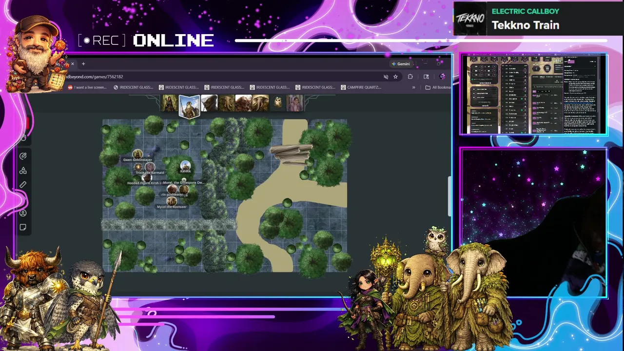Select the gray lizard creature initiative portrait
Image resolution: width=624 pixels, height=351 pixels.
pyautogui.click(x=209, y=103)
